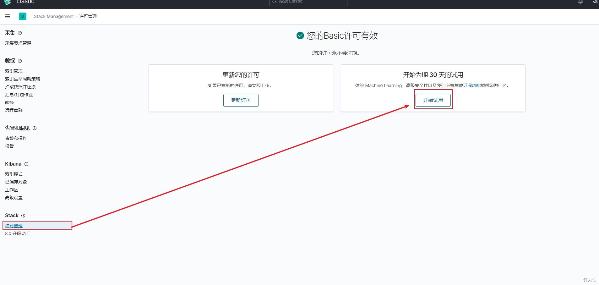
Task: Click the search Elastic input field
Action: click(x=308, y=2)
